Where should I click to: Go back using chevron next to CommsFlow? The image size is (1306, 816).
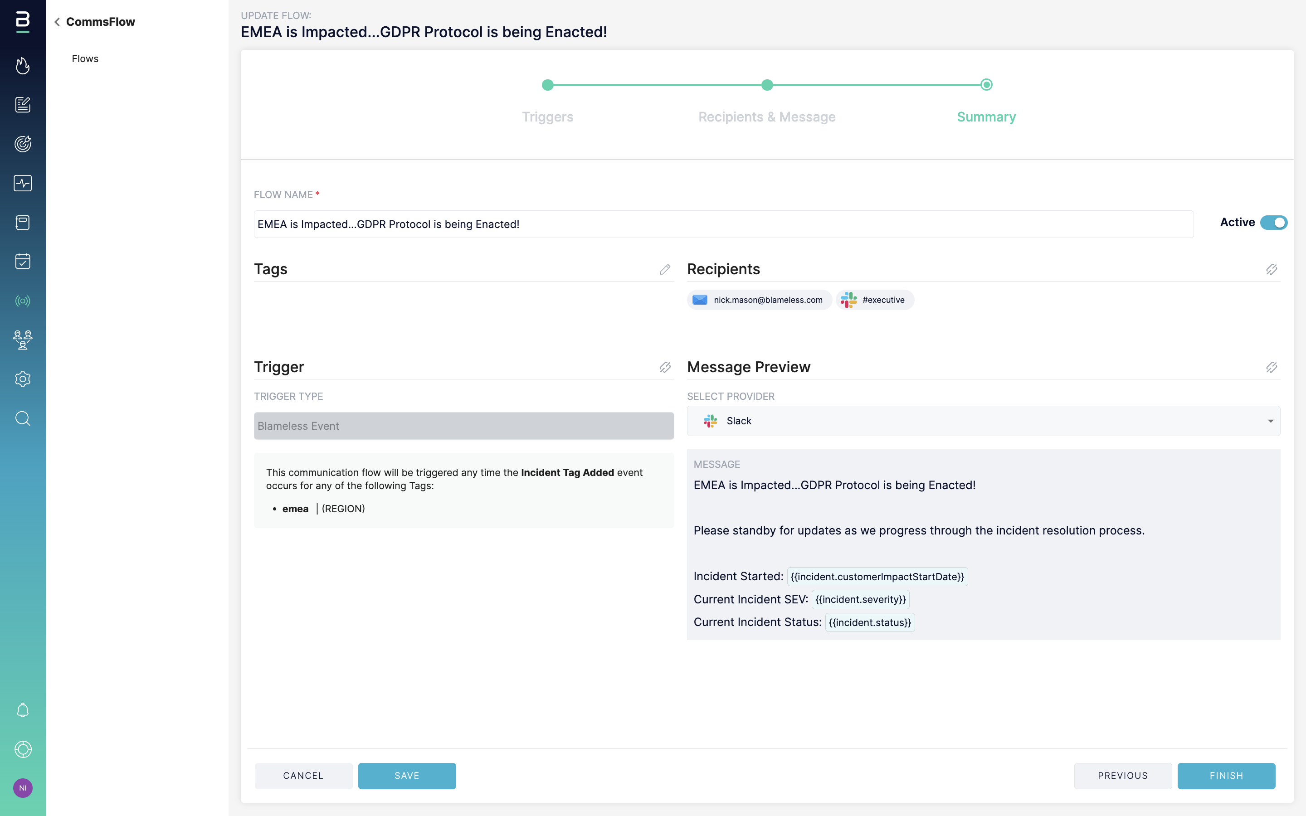57,22
